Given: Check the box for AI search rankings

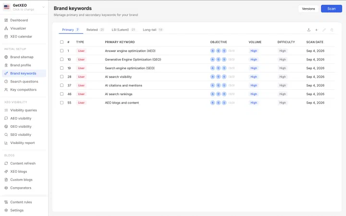Looking at the screenshot, I should click(x=62, y=94).
